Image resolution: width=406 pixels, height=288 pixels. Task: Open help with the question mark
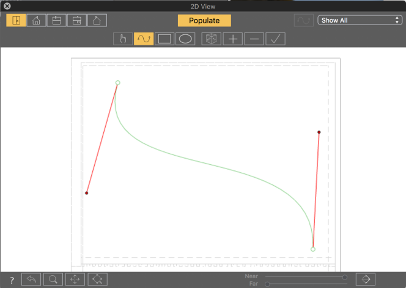(x=12, y=280)
